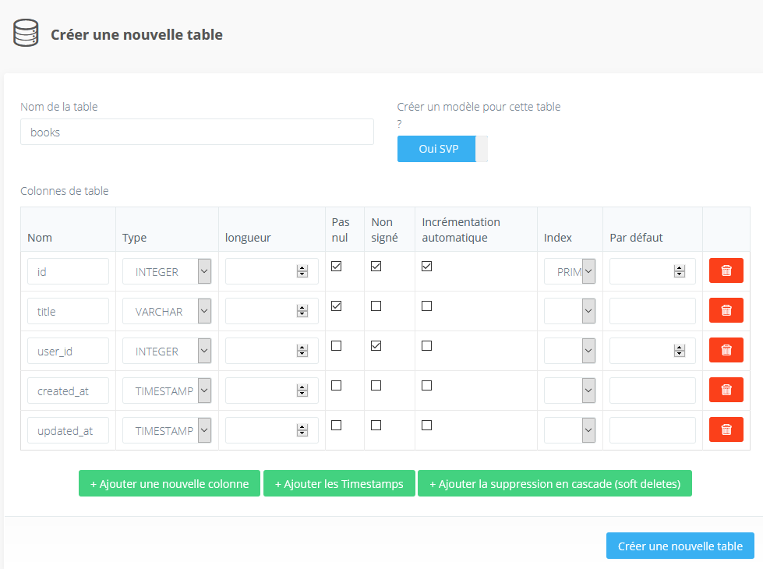This screenshot has height=569, width=763.
Task: Open Type dropdown for updated_at row
Action: point(167,431)
